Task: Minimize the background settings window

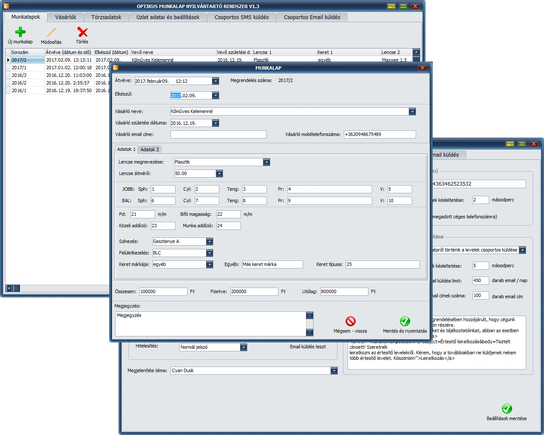Action: coord(510,144)
